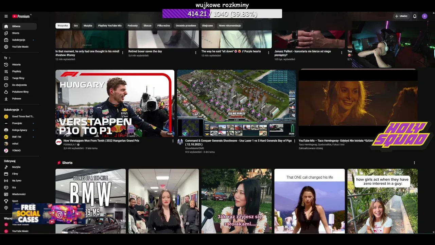
Task: Expand the Ty section chevron
Action: pos(10,58)
